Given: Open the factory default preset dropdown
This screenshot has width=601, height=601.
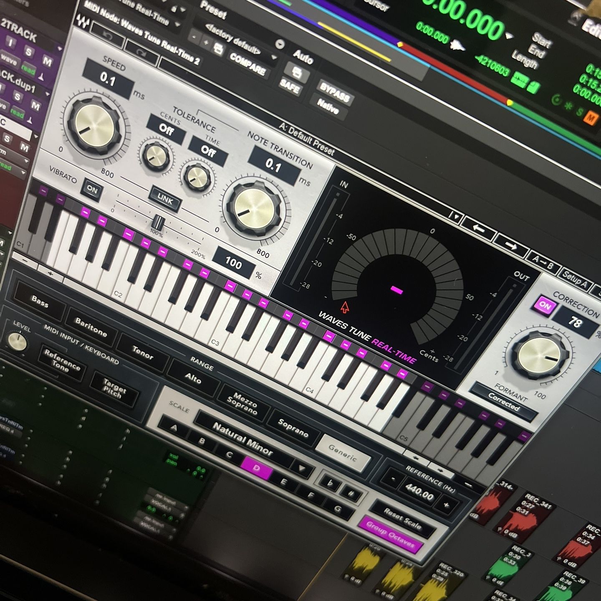Looking at the screenshot, I should pyautogui.click(x=233, y=41).
